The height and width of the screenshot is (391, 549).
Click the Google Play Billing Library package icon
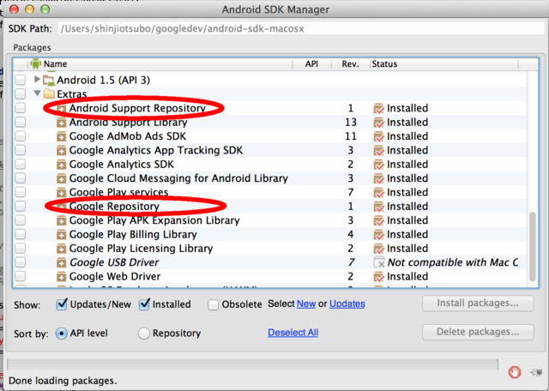61,235
